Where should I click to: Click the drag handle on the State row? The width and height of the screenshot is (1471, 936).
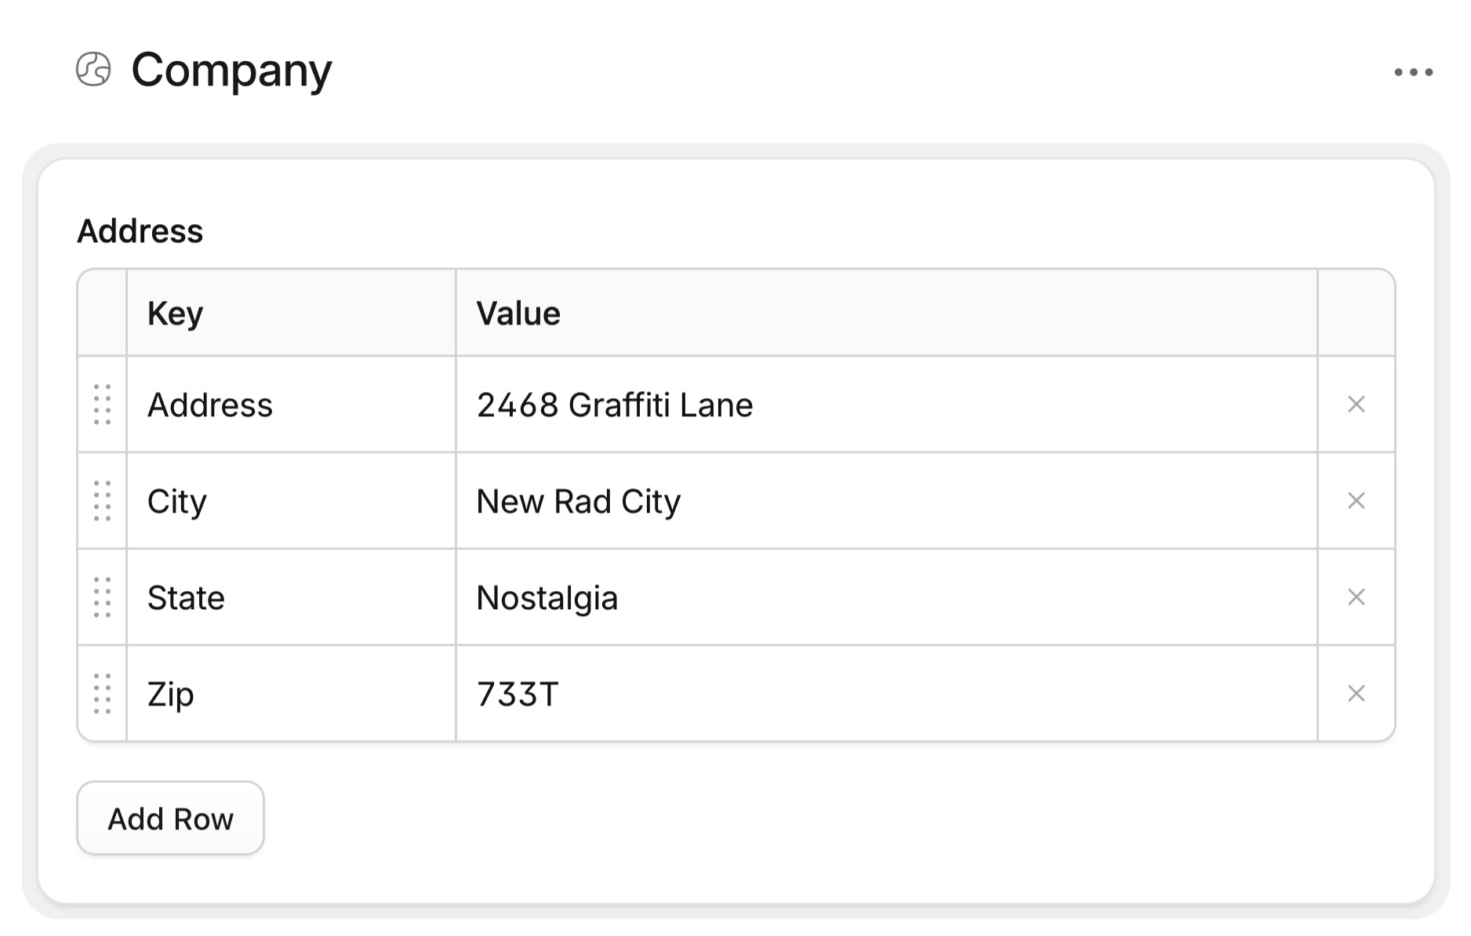(x=101, y=597)
